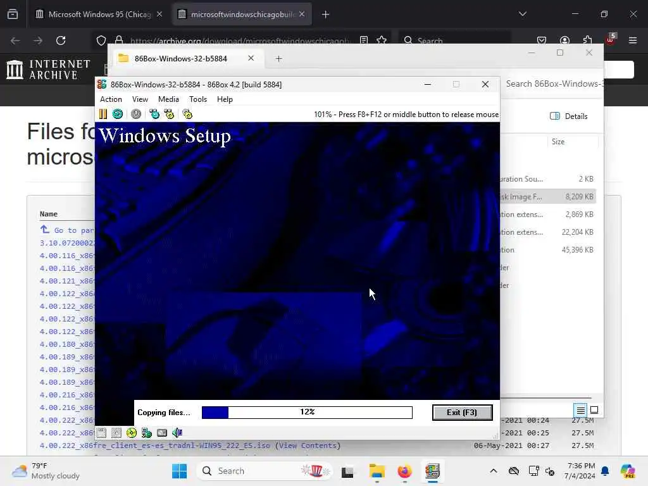Click the Firefox Search box

point(454,40)
